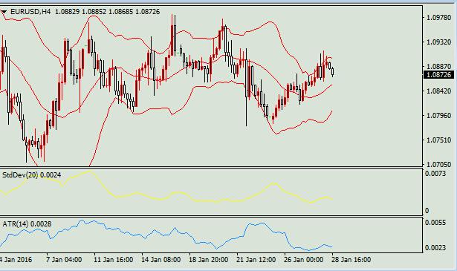This screenshot has height=271, width=457.
Task: Click the OHLC values 1.08829 1.08852 1.08685
Action: point(94,12)
